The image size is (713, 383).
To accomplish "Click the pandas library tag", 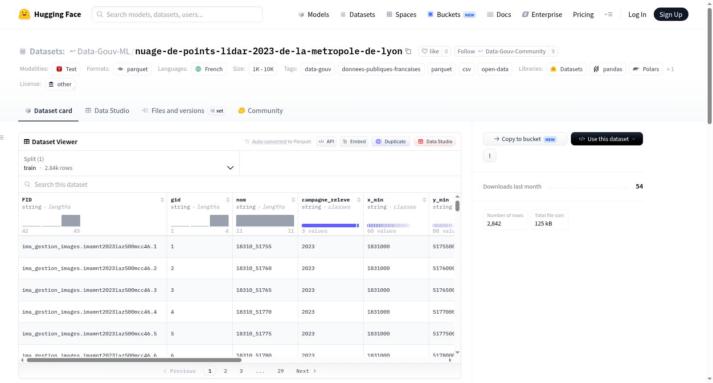I will click(x=608, y=69).
